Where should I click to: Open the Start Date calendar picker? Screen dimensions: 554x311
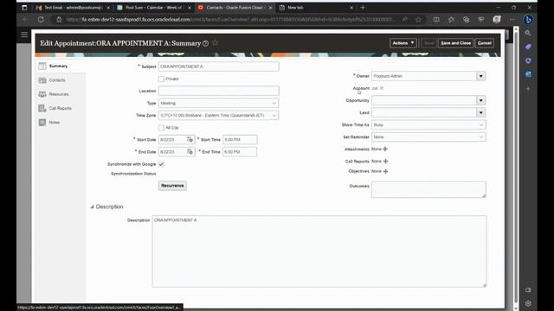pos(190,140)
